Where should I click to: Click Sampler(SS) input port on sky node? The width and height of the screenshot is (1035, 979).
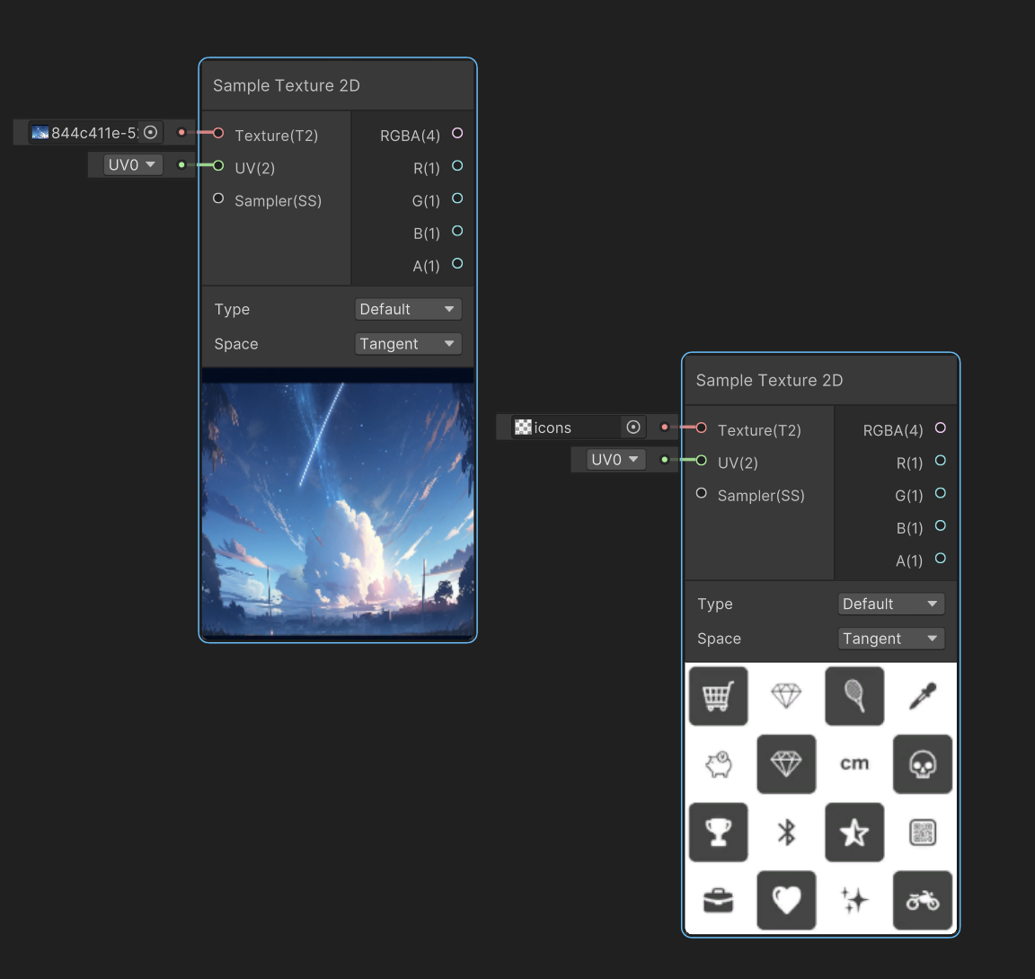tap(218, 198)
